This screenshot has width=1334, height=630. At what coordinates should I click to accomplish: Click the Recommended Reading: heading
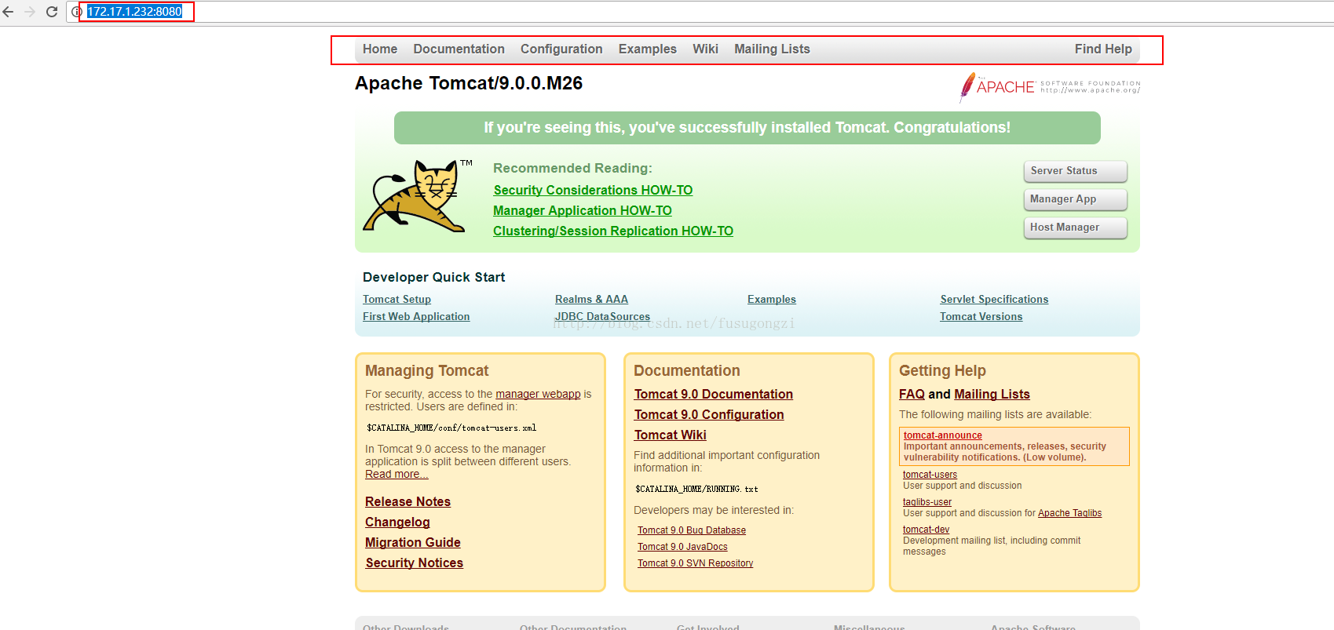tap(572, 168)
